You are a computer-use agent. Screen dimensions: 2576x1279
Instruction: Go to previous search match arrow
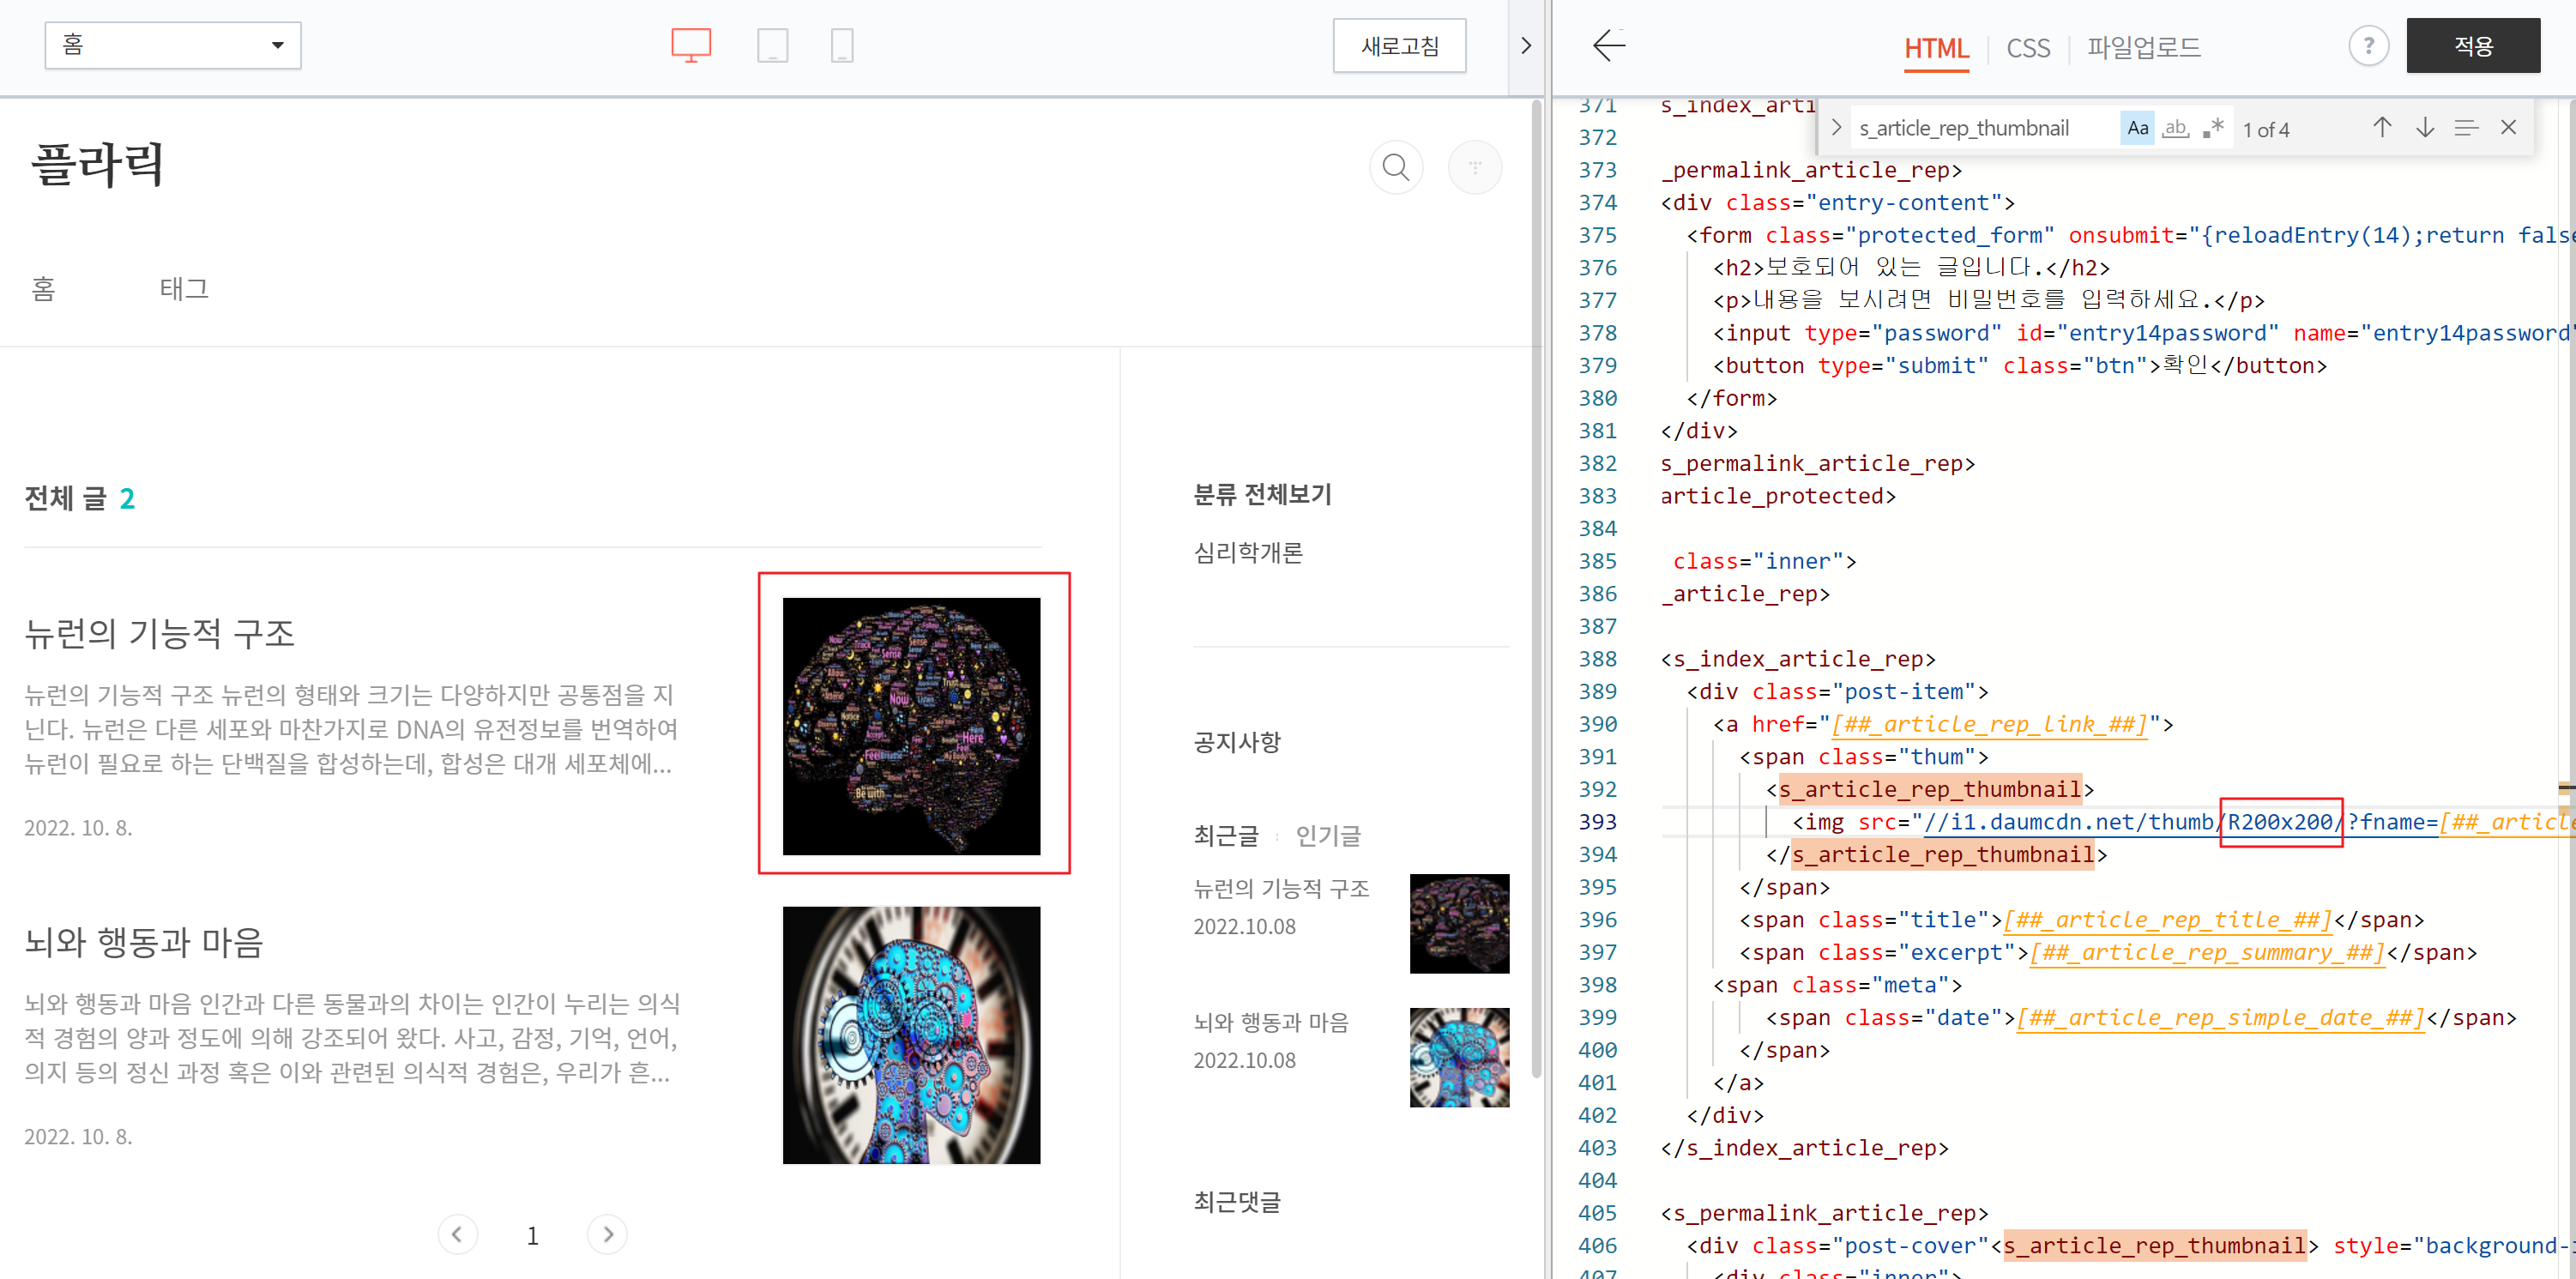coord(2381,128)
